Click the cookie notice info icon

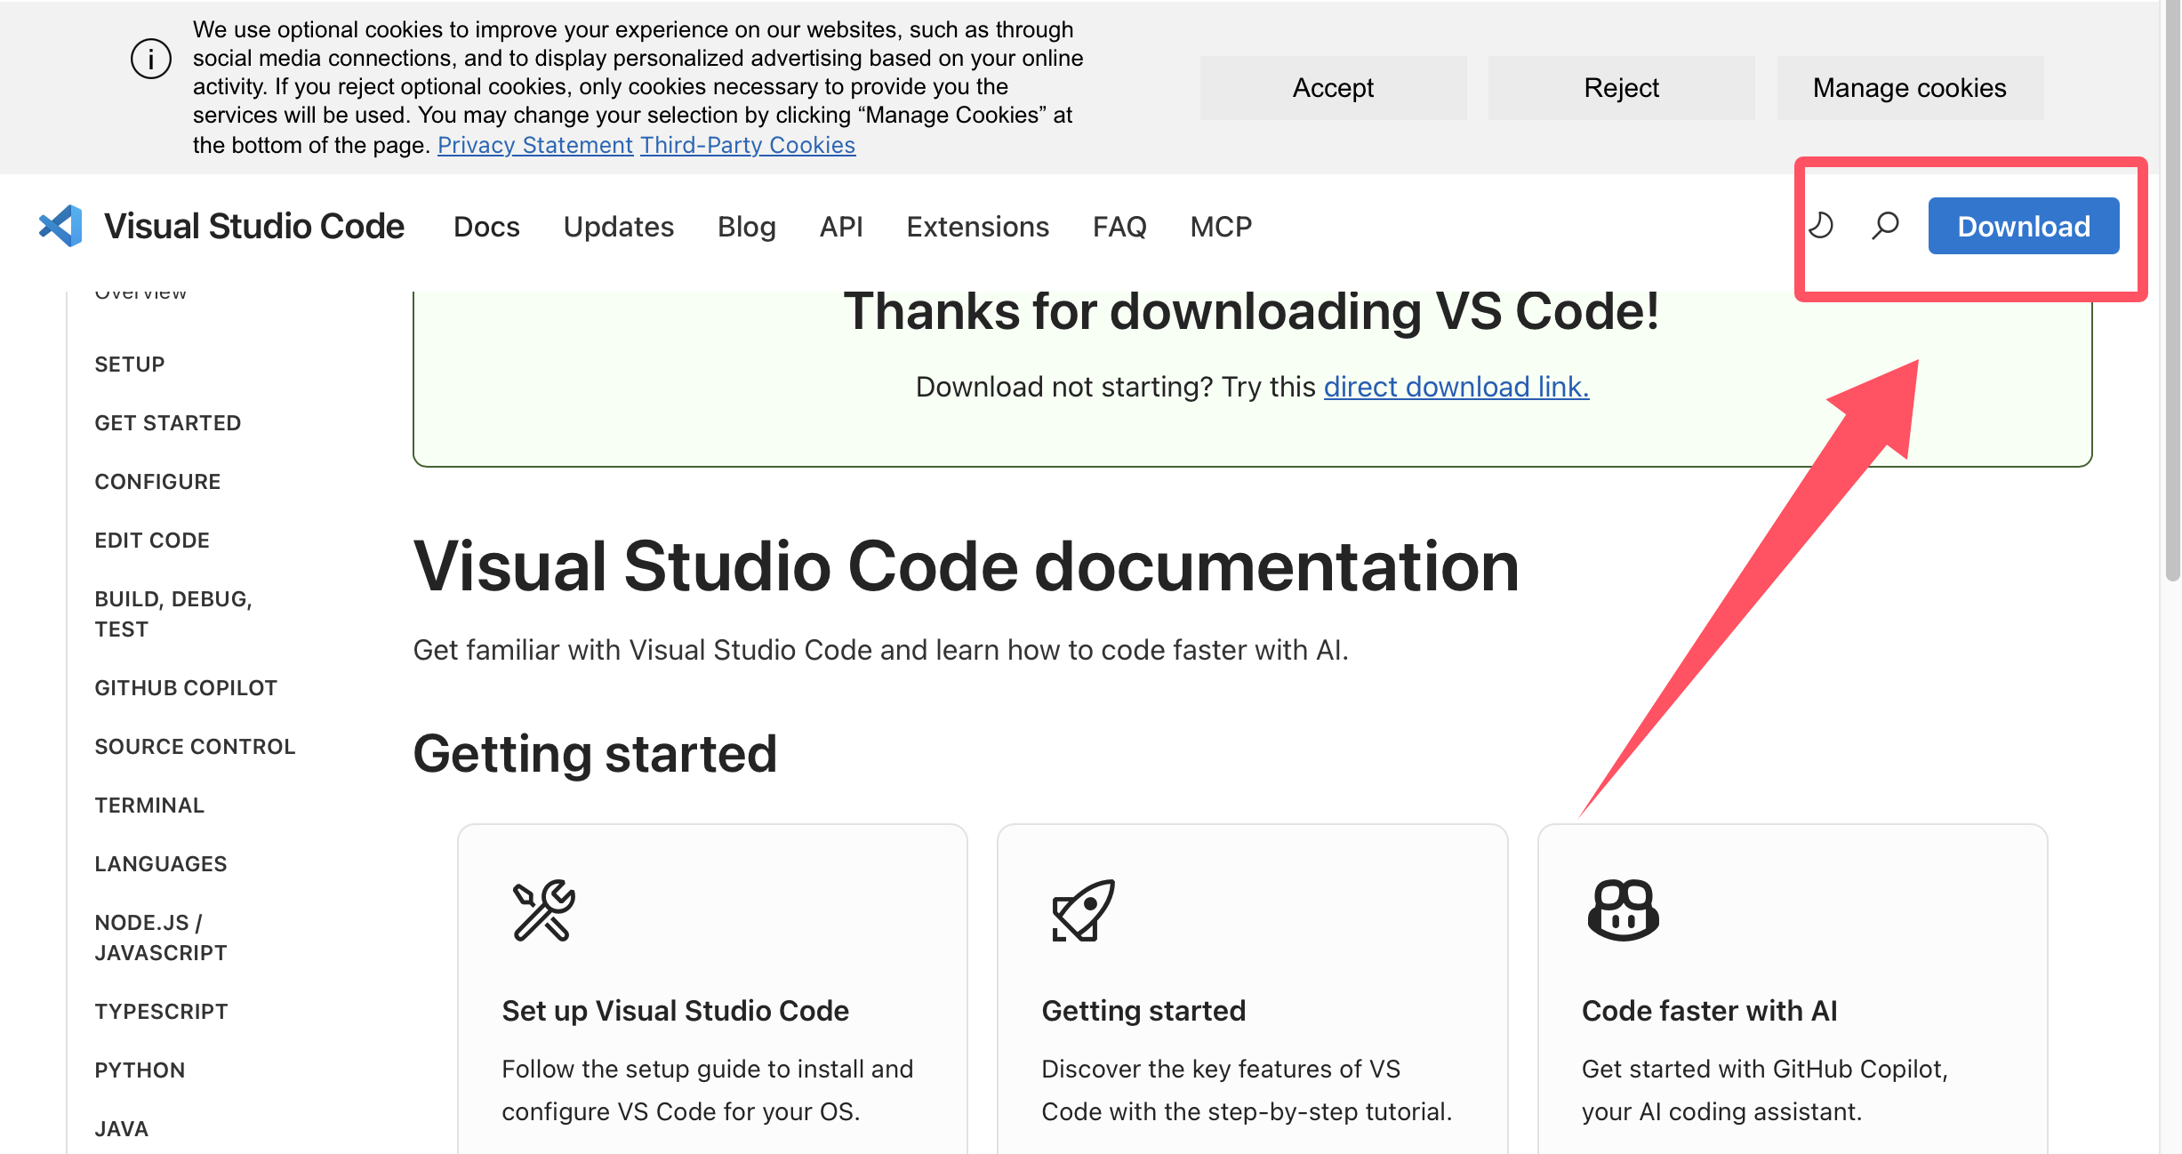click(x=150, y=60)
